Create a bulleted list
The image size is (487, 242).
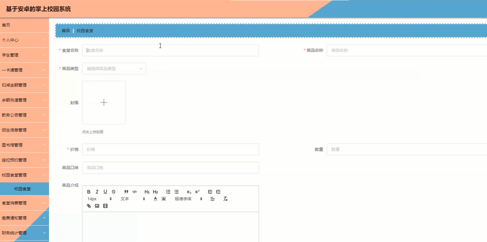[177, 192]
